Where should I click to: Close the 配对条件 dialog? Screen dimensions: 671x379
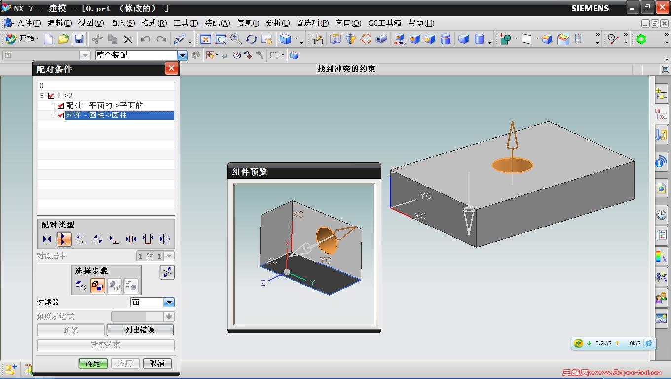click(171, 68)
